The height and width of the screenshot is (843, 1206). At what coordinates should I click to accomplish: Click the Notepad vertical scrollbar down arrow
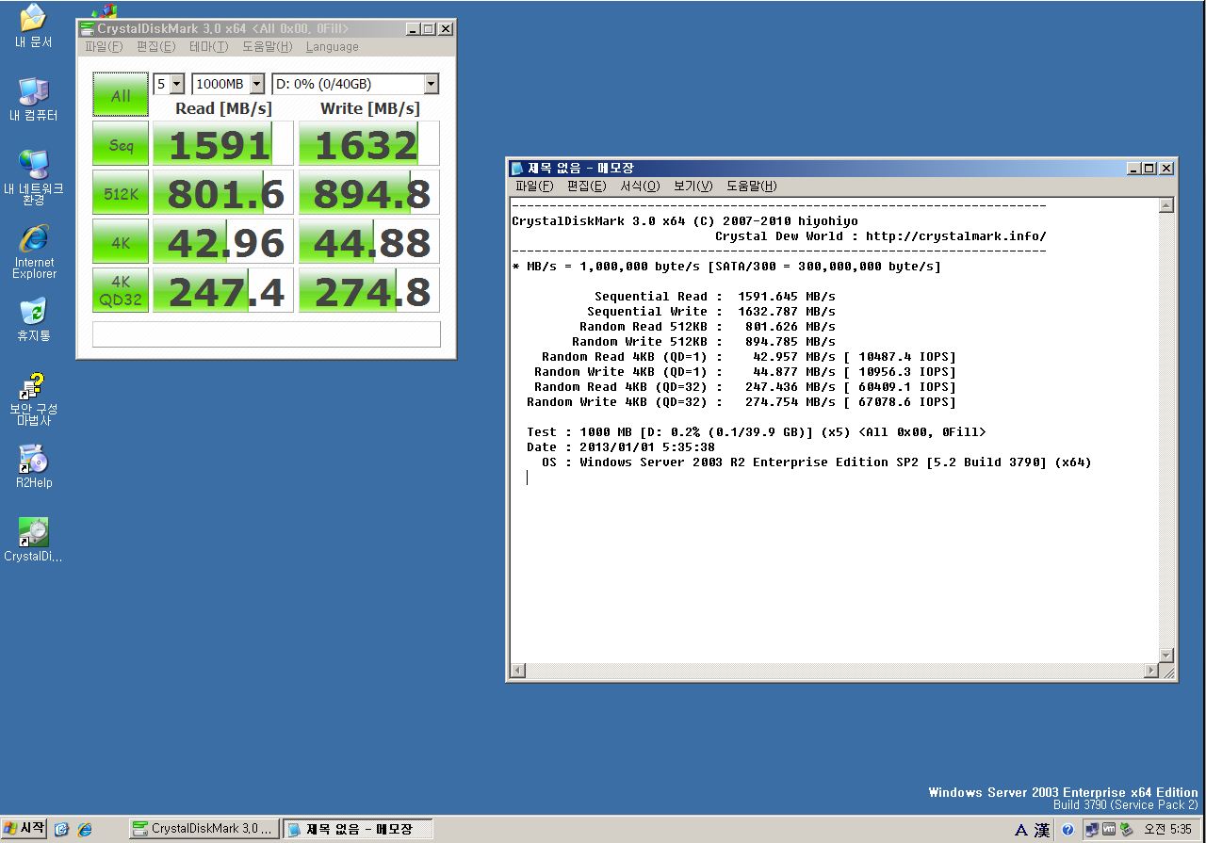point(1166,656)
